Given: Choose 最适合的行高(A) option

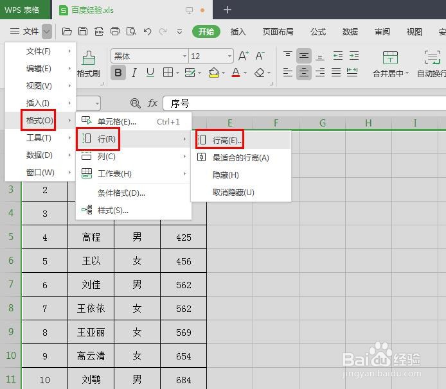Looking at the screenshot, I should (241, 158).
